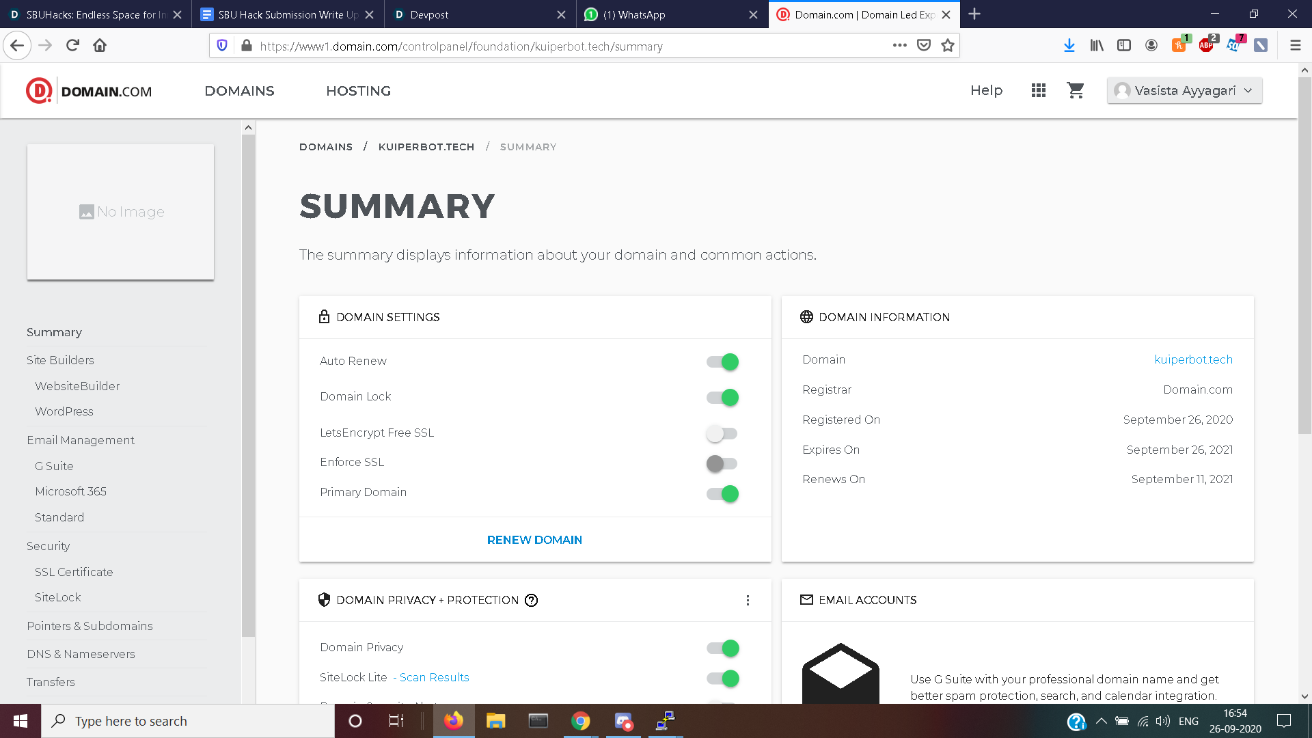1312x738 pixels.
Task: Enable LetsEncrypt Free SSL switch
Action: click(722, 433)
